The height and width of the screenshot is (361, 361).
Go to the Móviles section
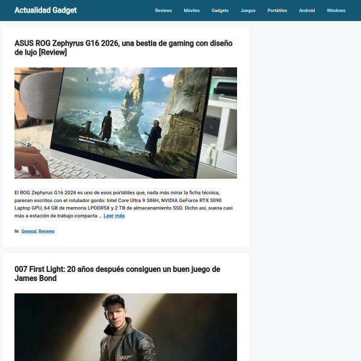[191, 11]
